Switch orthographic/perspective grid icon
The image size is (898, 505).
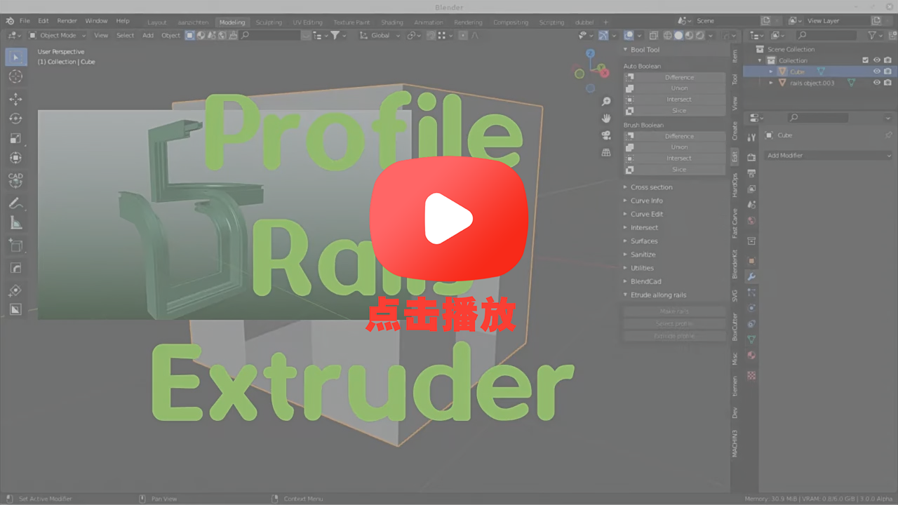(x=606, y=152)
